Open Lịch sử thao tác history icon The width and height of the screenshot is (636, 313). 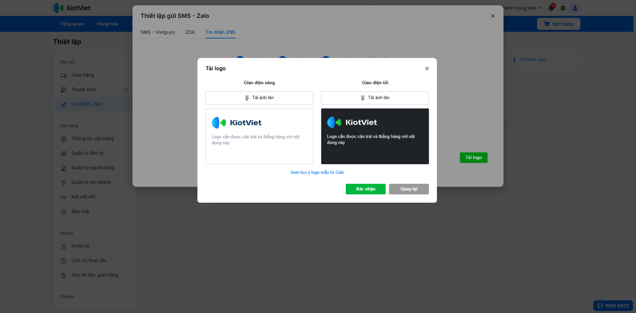tap(64, 261)
